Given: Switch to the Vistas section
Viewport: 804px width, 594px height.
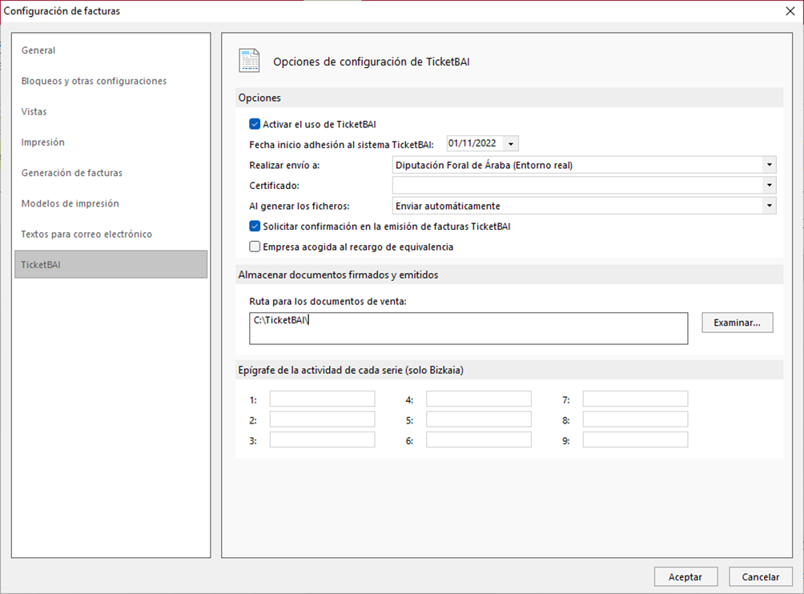Looking at the screenshot, I should tap(111, 112).
